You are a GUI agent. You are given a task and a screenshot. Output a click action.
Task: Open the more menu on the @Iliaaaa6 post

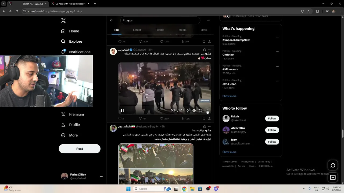click(x=209, y=50)
